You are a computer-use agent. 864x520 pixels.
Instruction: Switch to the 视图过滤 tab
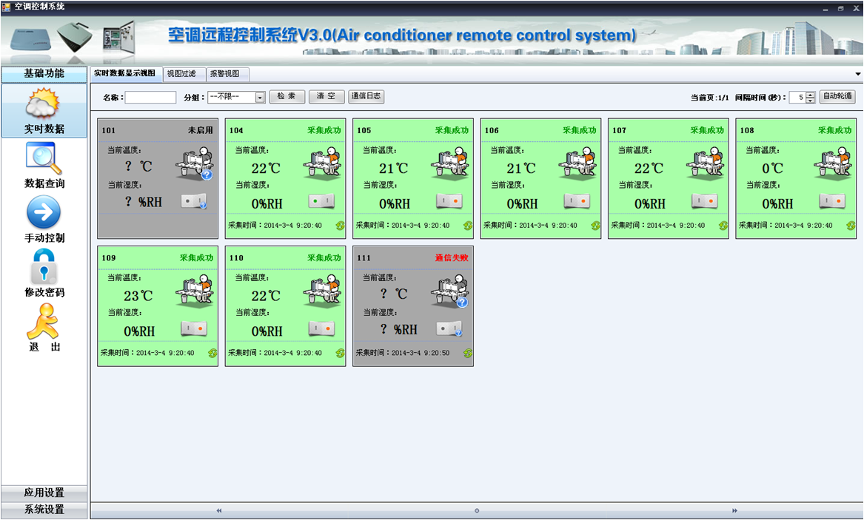[x=181, y=74]
